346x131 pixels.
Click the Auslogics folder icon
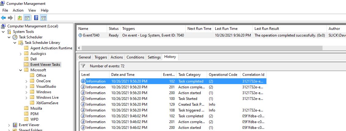(x=27, y=53)
